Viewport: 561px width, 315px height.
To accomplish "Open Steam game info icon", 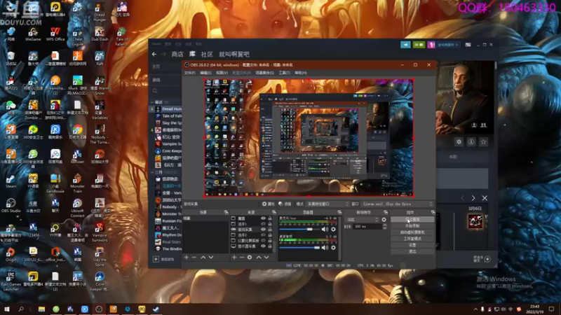I will click(471, 142).
